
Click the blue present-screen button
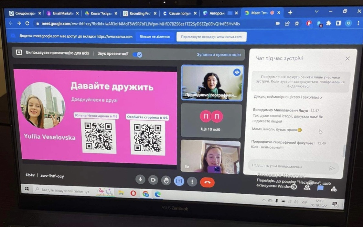179,181
